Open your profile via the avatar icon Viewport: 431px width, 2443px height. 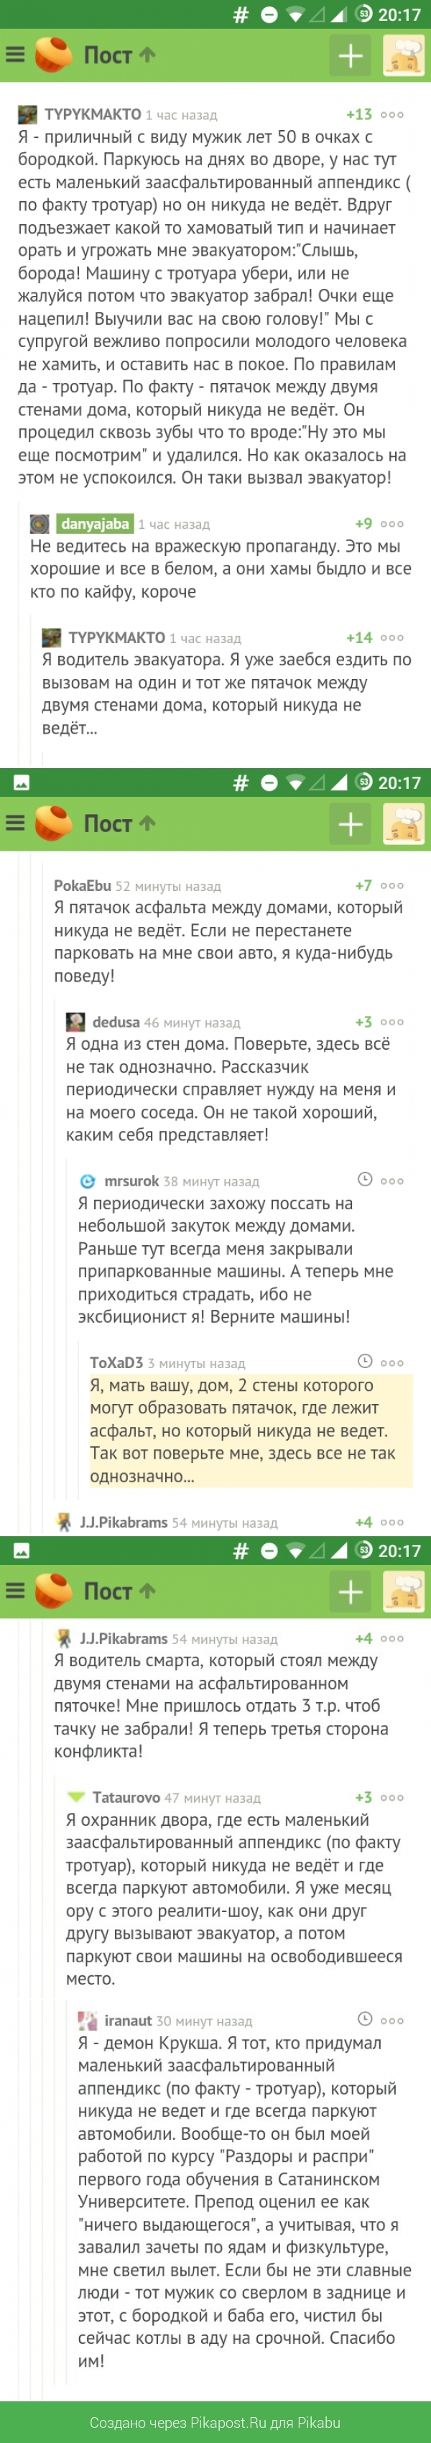click(402, 55)
